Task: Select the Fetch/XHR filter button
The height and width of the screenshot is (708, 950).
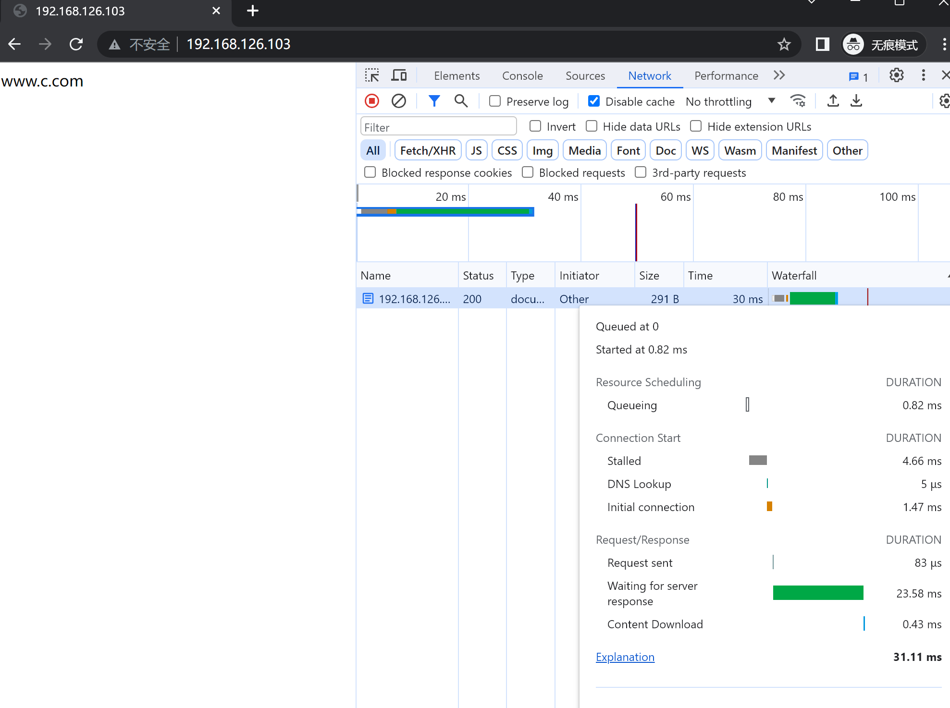Action: pos(428,150)
